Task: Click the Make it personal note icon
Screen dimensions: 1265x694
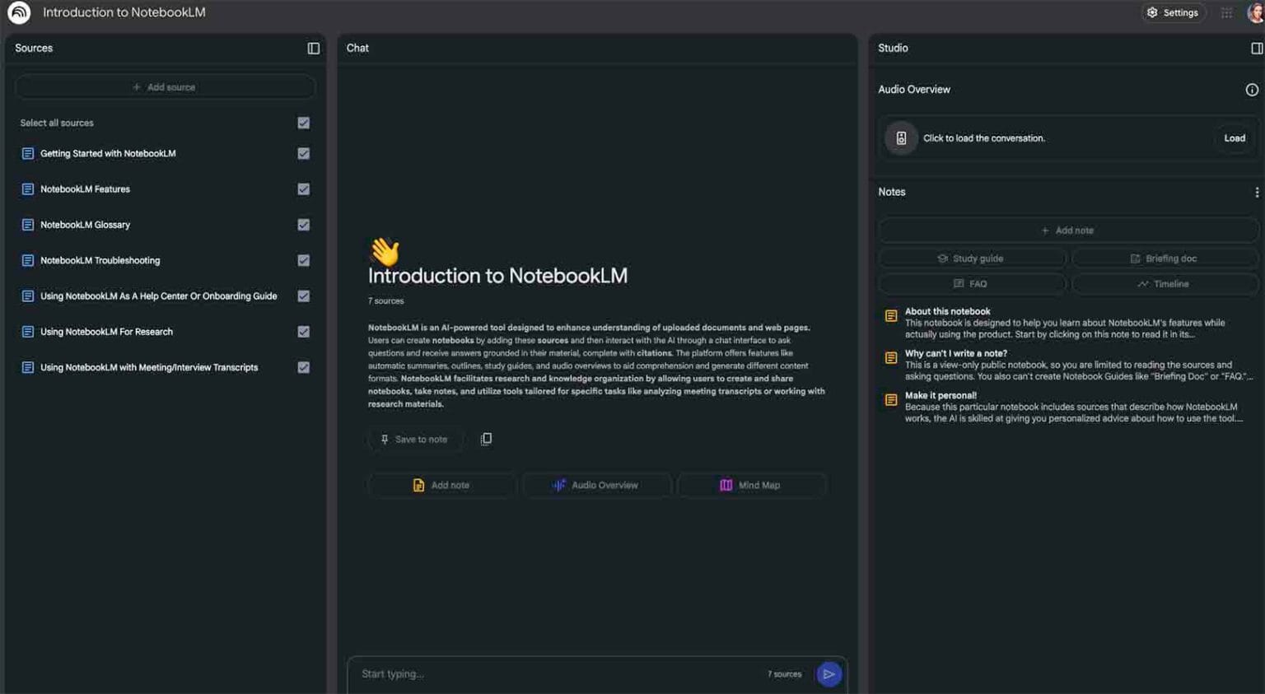Action: pyautogui.click(x=891, y=399)
